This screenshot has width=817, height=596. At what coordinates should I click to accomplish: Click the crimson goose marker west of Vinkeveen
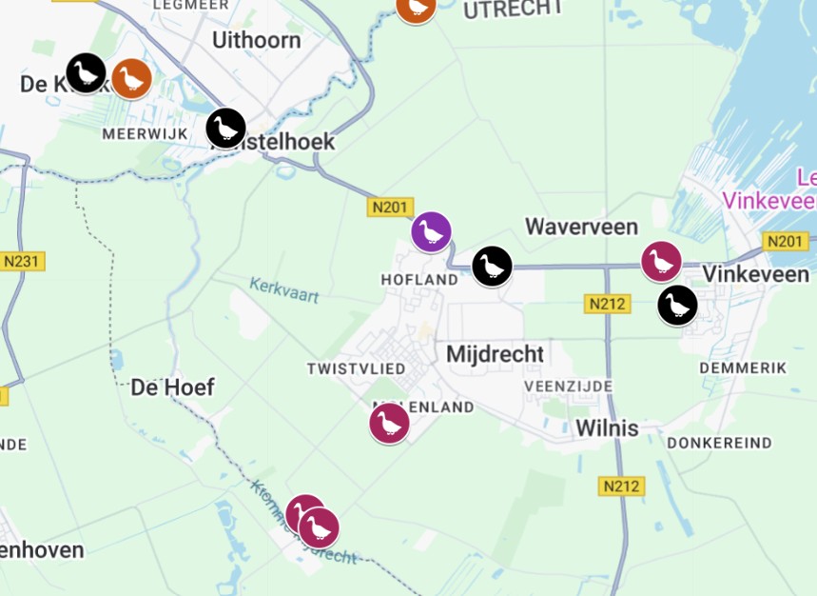click(x=661, y=262)
